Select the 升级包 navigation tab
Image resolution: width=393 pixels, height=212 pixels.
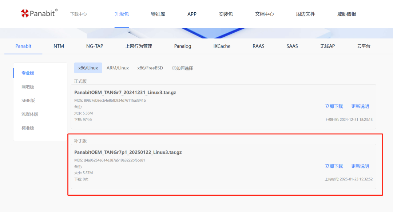(122, 14)
